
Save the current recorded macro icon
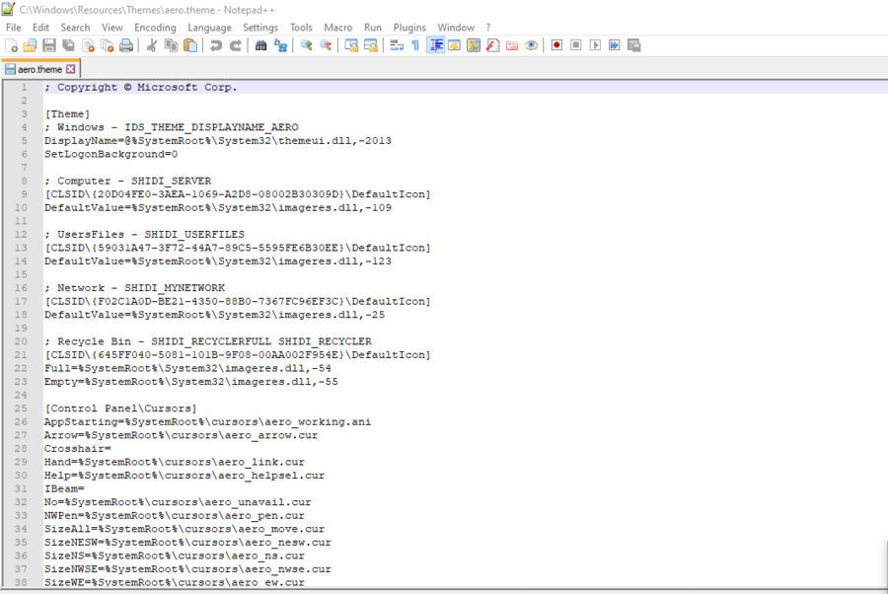coord(634,45)
